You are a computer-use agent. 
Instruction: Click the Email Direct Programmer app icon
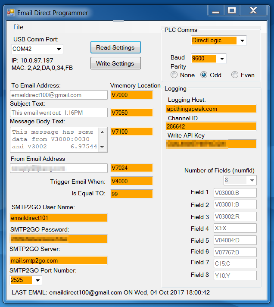pyautogui.click(x=11, y=13)
